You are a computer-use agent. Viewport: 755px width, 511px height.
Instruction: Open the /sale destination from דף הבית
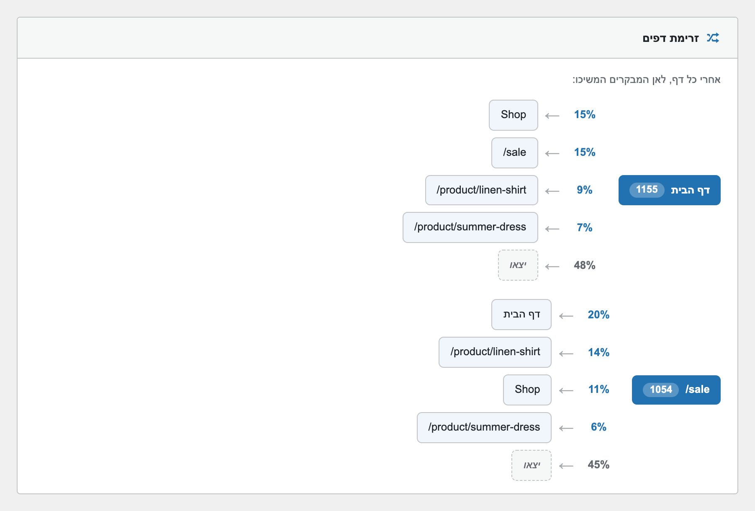click(514, 152)
